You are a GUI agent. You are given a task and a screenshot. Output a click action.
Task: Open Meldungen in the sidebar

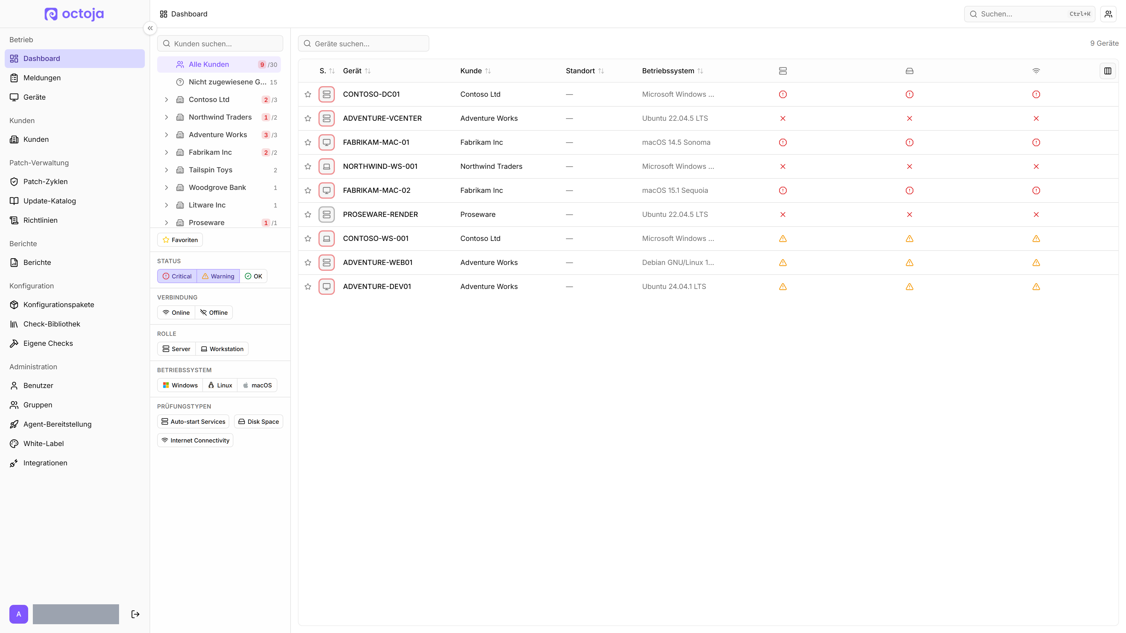[75, 78]
